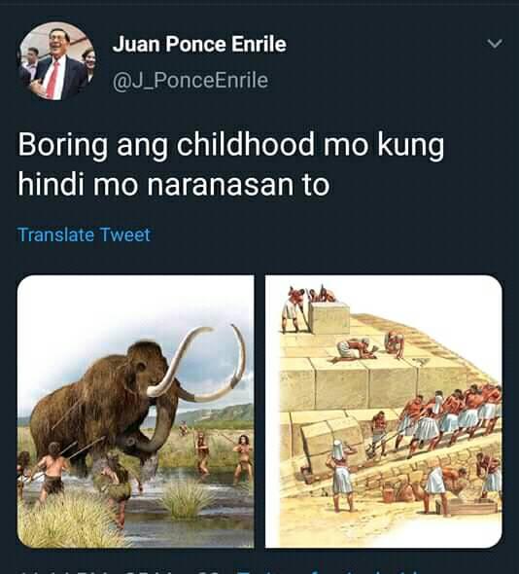
Task: Click the Translate Tweet link
Action: 84,234
